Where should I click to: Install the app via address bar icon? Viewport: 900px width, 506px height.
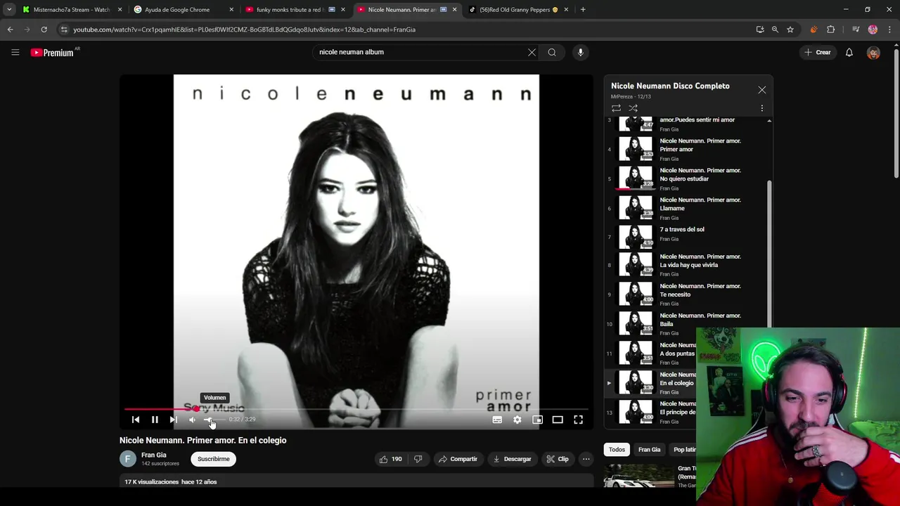(x=760, y=30)
